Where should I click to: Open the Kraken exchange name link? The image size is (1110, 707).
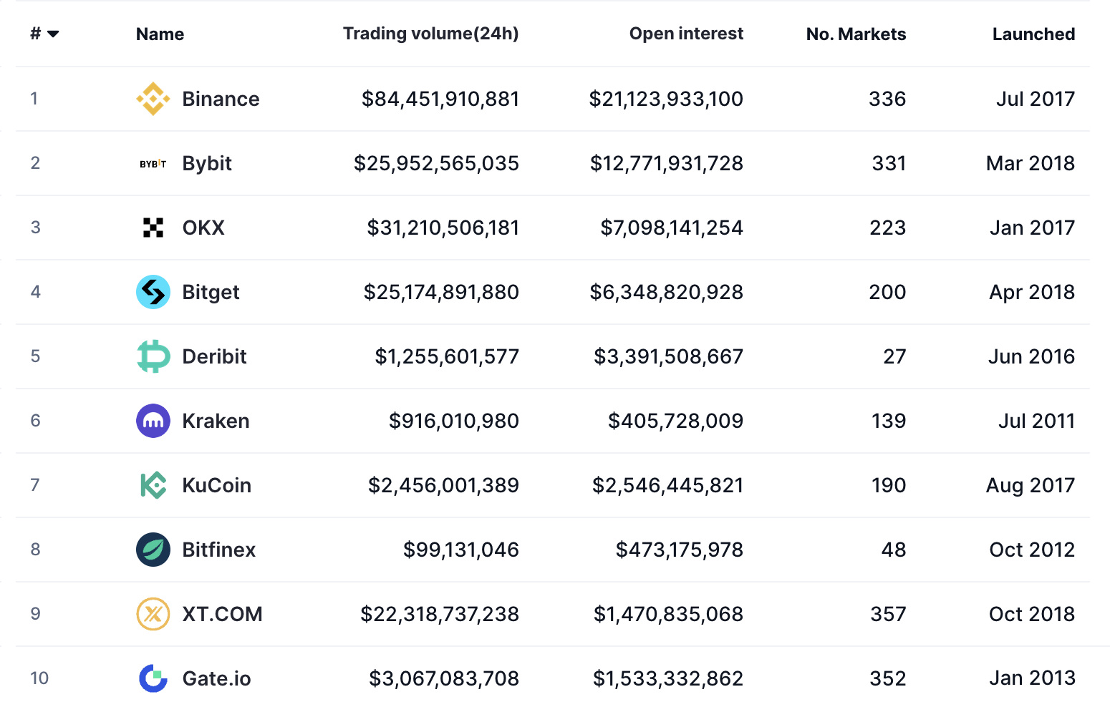click(216, 421)
